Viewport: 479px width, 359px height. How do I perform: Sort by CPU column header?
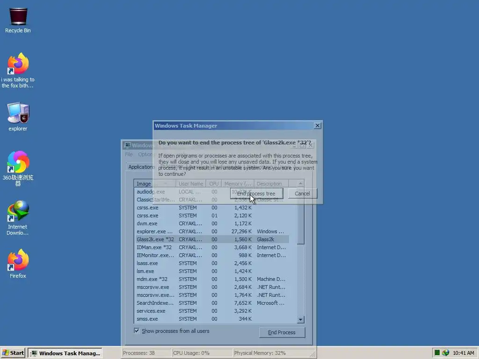pyautogui.click(x=214, y=184)
